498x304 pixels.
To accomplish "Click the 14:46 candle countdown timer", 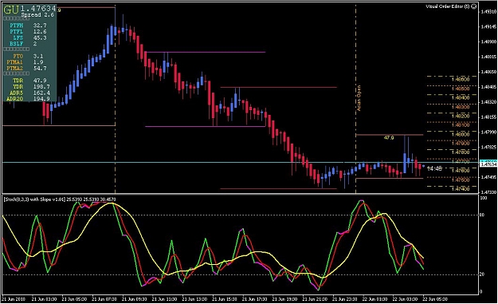I will click(x=434, y=168).
